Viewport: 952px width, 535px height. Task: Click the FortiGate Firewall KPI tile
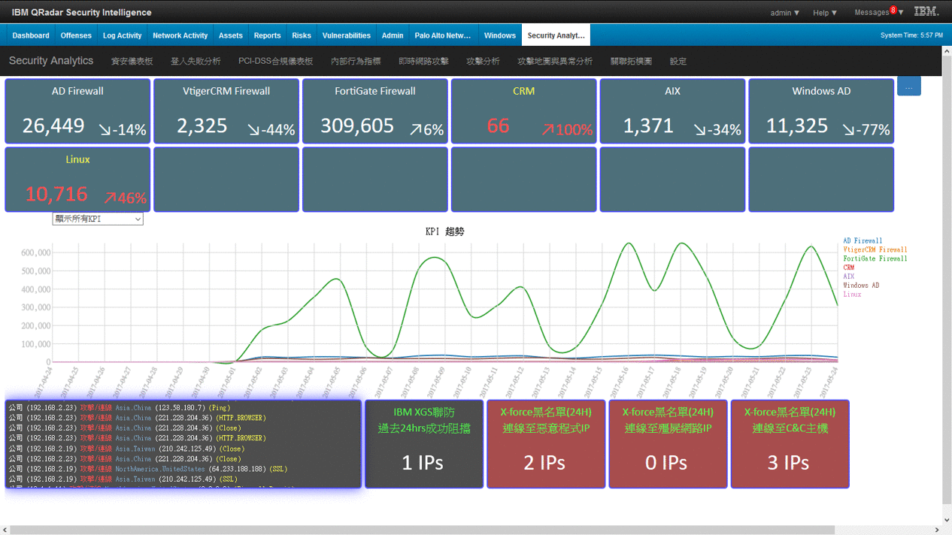coord(375,111)
